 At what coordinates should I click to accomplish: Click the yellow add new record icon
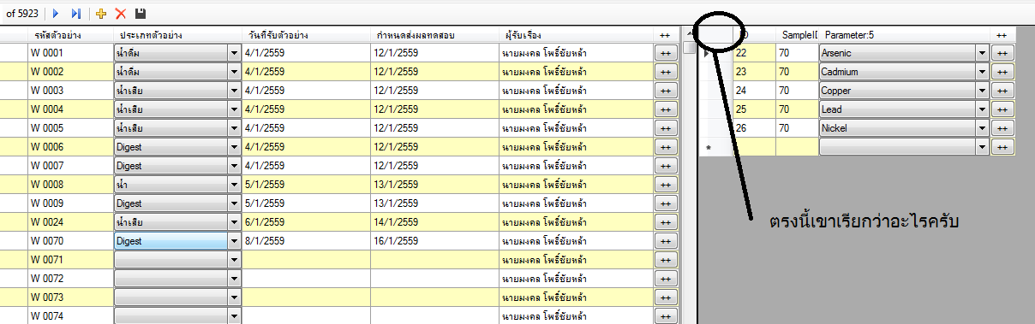pyautogui.click(x=101, y=14)
